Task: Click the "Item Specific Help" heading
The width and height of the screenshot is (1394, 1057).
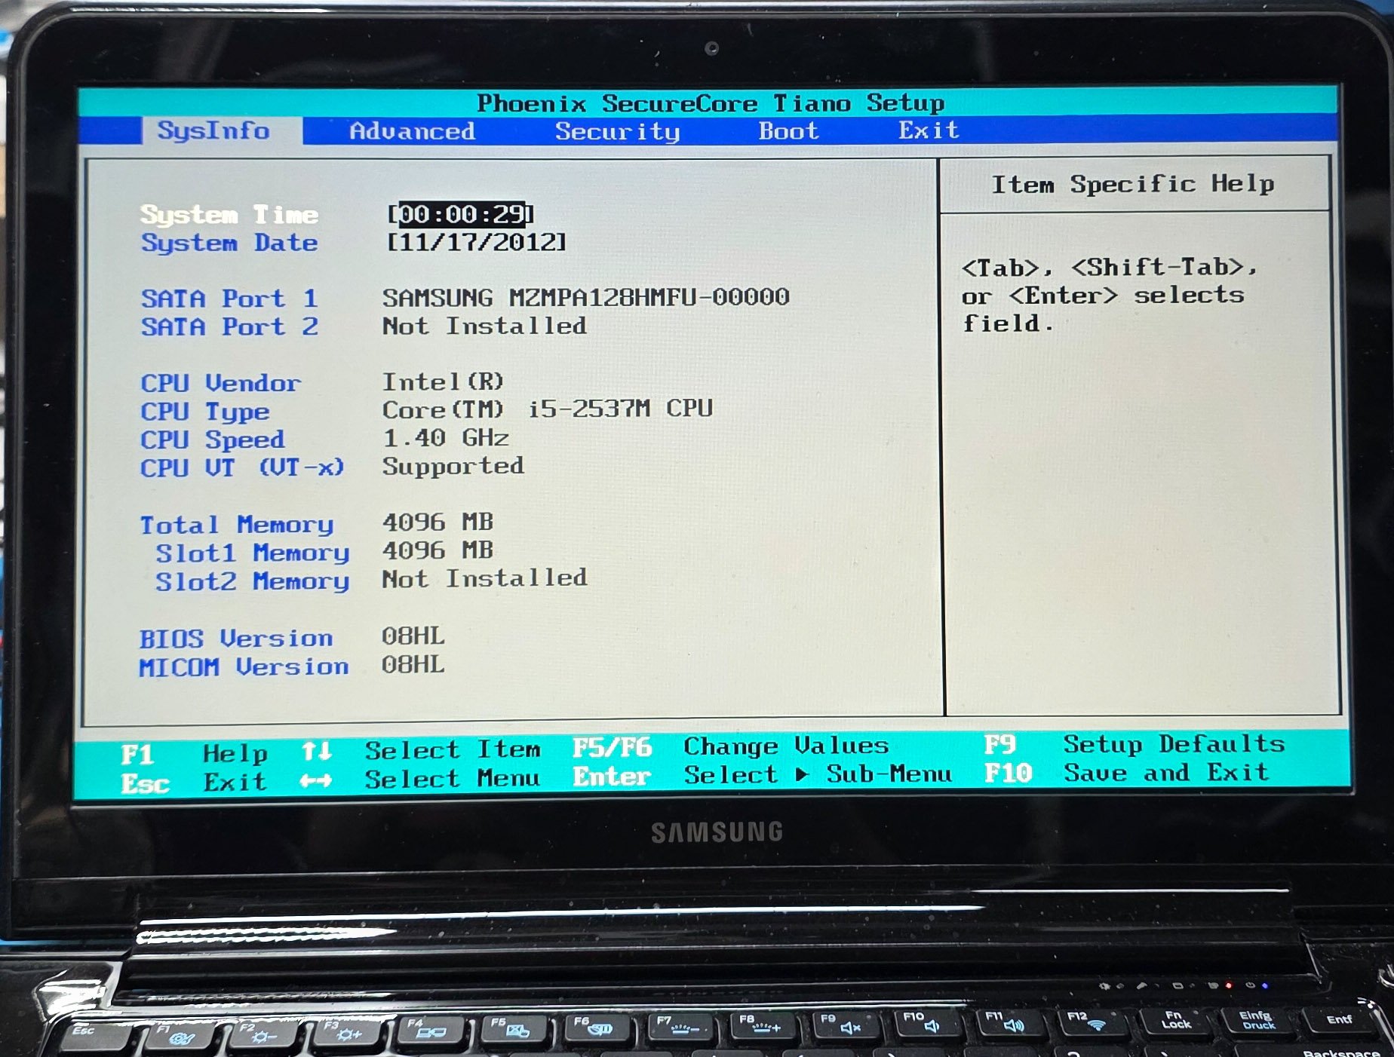Action: tap(1132, 184)
